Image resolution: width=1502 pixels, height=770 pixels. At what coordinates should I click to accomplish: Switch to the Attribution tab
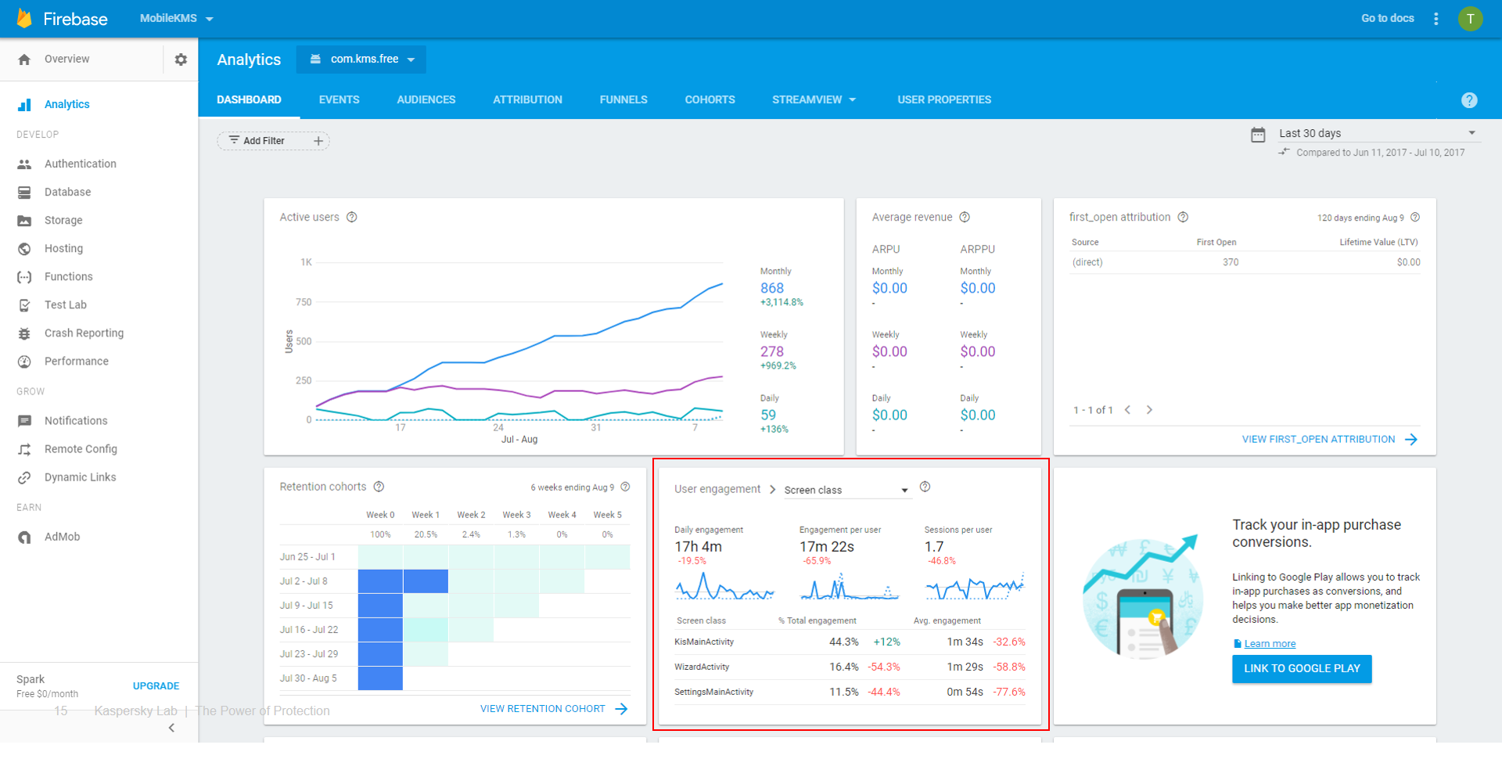527,99
